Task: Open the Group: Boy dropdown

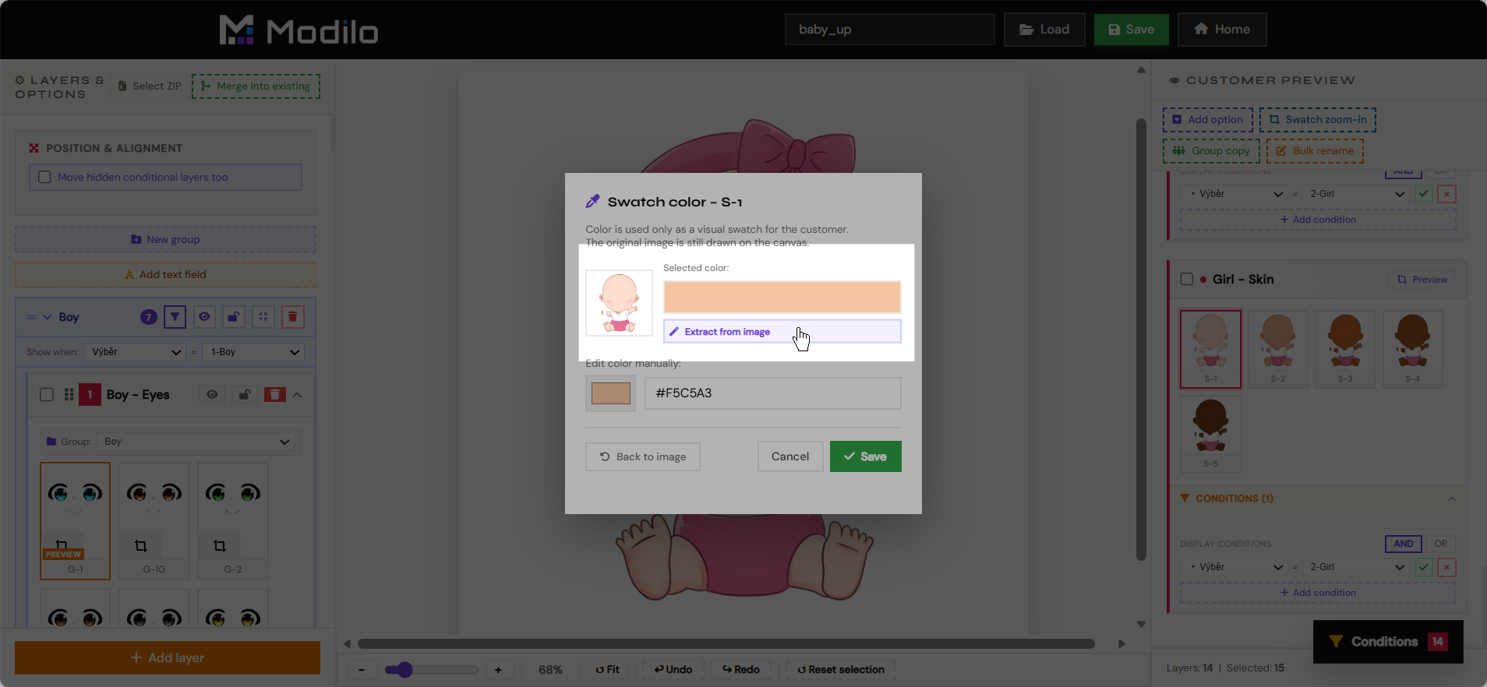Action: [196, 442]
